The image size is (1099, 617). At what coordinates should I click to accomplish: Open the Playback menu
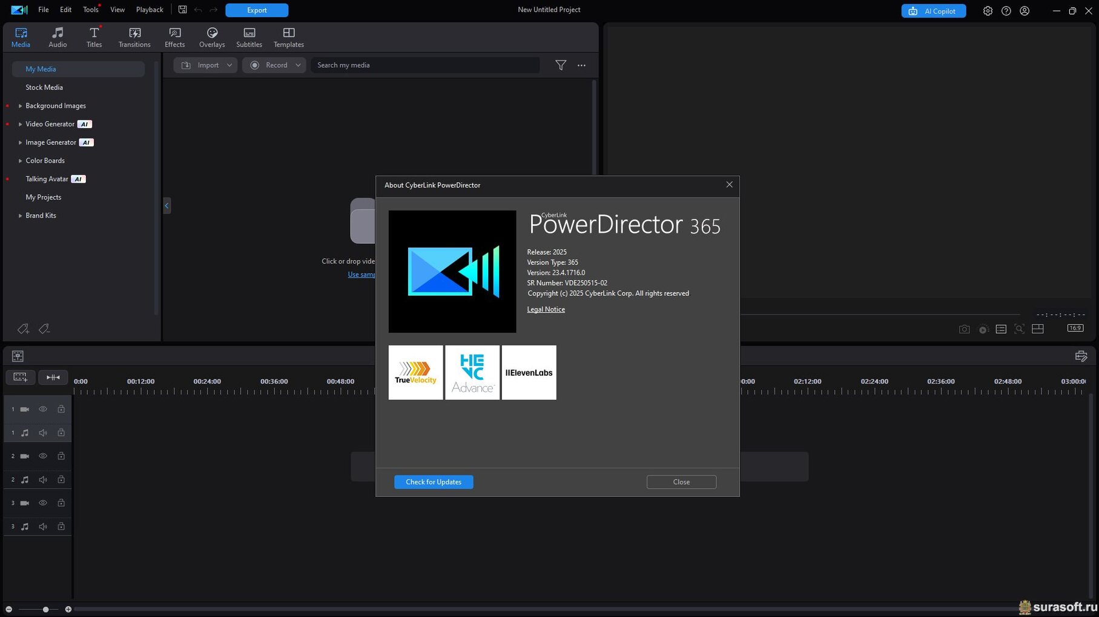pyautogui.click(x=150, y=10)
